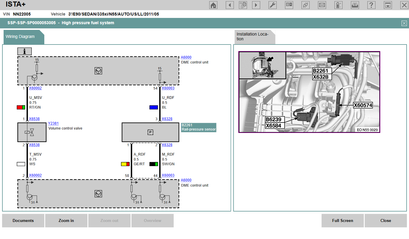The height and width of the screenshot is (239, 409).
Task: Go back with the left arrow icon
Action: 230,5
